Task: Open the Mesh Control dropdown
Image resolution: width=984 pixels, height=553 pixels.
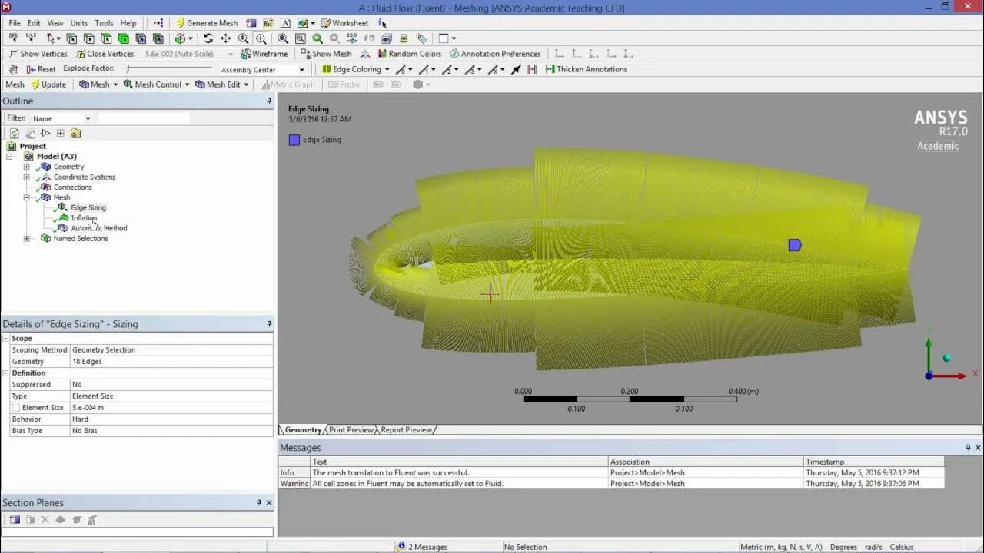Action: coord(156,84)
